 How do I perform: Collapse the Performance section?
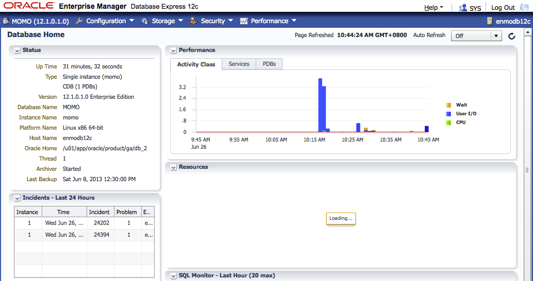tap(173, 50)
